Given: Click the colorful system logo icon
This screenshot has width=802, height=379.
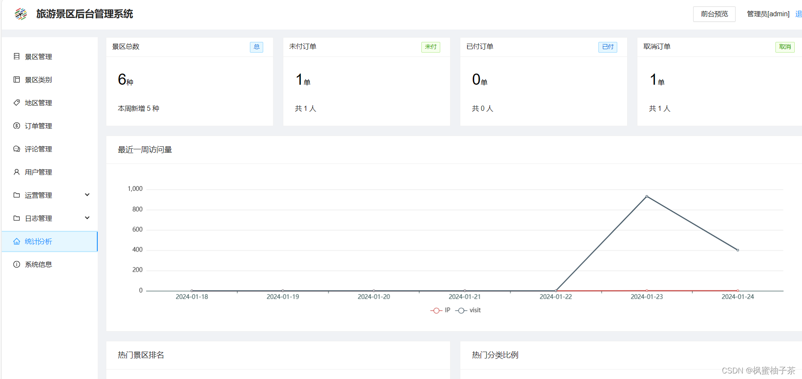Looking at the screenshot, I should (x=21, y=14).
